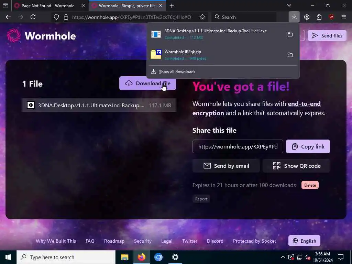Expand the list all tabs chevron
352x264 pixels.
(x=289, y=5)
